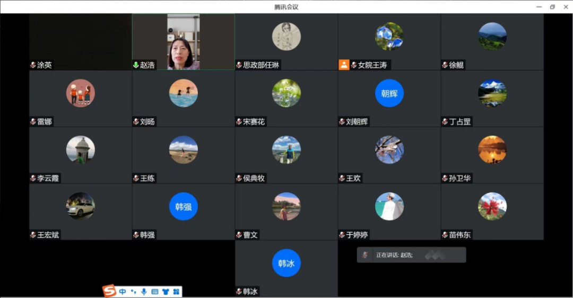Switch Chinese/English mode with the 中 icon
The image size is (573, 298).
(123, 292)
